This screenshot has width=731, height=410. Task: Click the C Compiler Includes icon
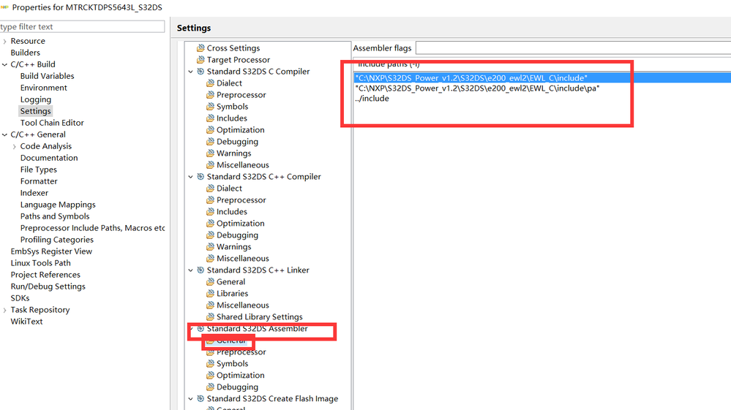click(210, 118)
